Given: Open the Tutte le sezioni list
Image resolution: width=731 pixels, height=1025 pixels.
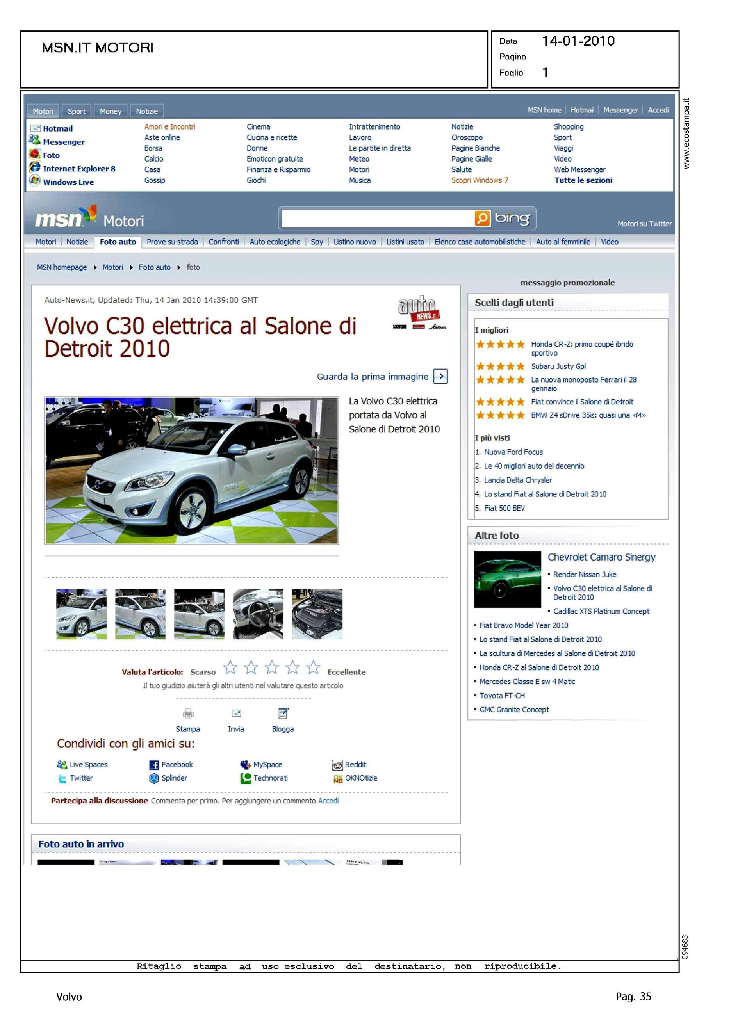Looking at the screenshot, I should click(583, 180).
